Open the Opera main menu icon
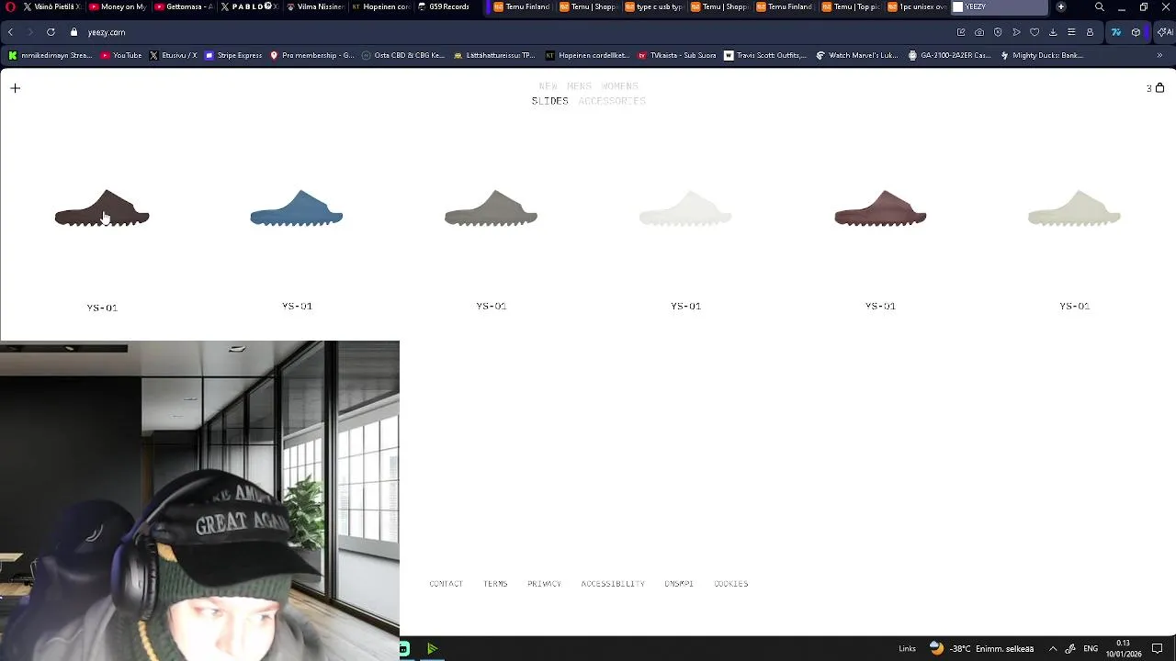 (x=10, y=6)
